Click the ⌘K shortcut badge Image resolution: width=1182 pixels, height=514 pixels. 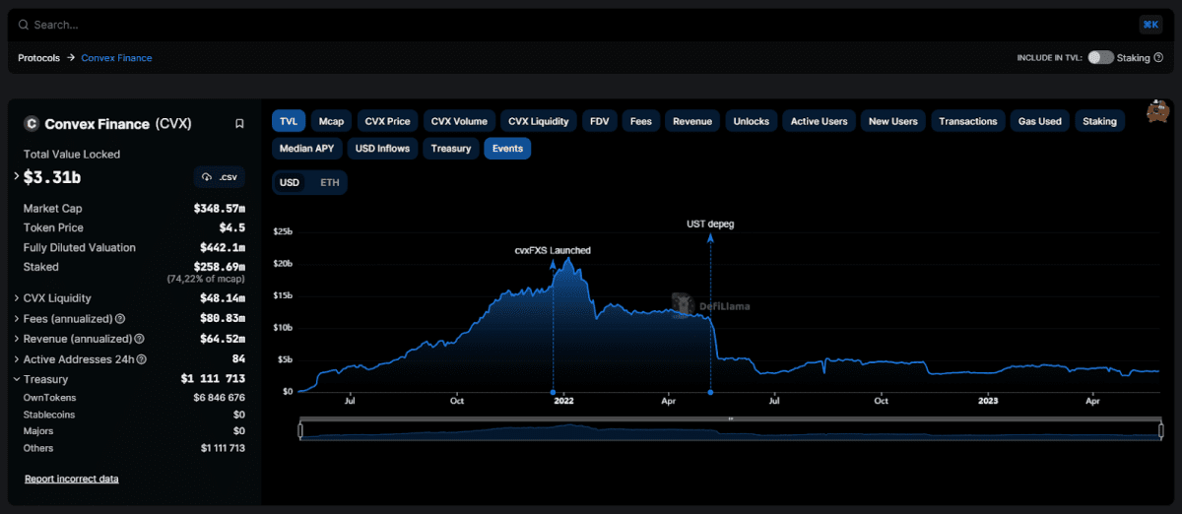point(1149,25)
